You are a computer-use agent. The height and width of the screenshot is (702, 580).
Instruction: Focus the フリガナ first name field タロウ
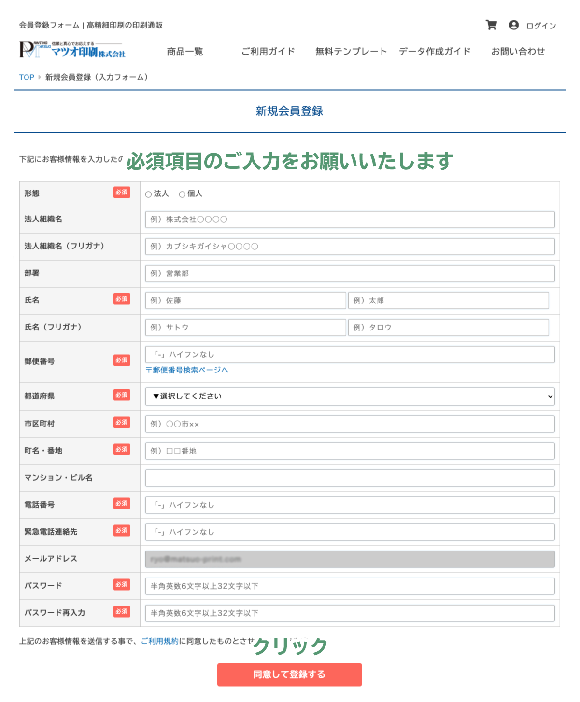click(x=448, y=328)
